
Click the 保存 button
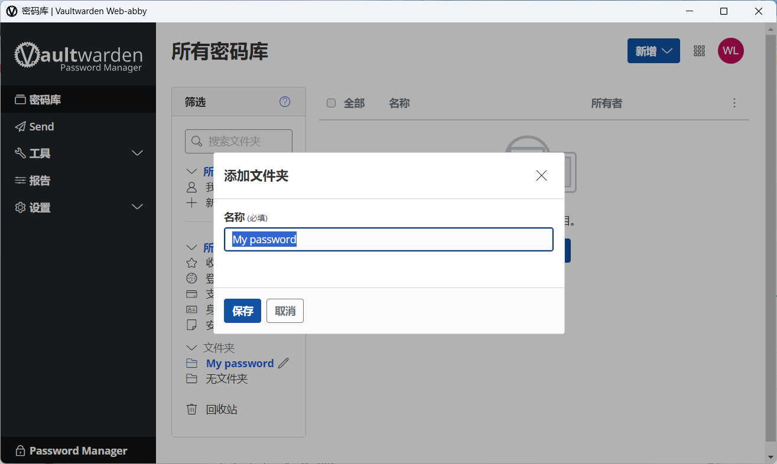(242, 311)
